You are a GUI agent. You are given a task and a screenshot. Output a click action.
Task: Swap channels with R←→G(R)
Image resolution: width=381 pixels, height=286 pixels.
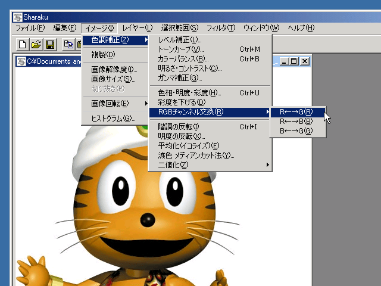[298, 112]
